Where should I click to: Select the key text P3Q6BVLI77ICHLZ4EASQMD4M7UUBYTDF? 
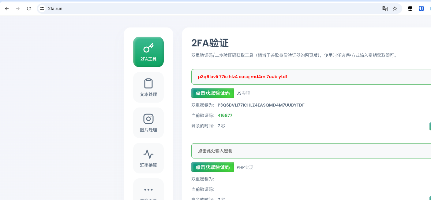pyautogui.click(x=261, y=105)
